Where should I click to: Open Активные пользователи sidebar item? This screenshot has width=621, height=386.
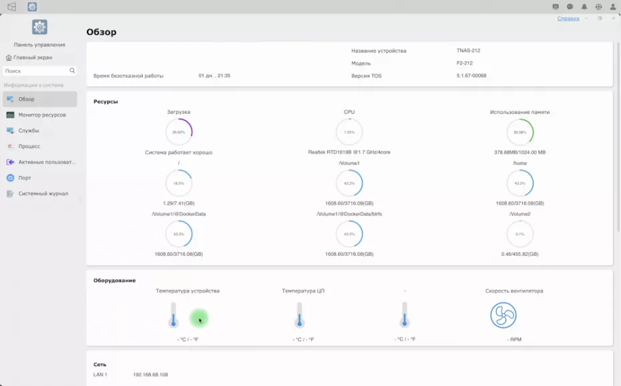[x=46, y=162]
